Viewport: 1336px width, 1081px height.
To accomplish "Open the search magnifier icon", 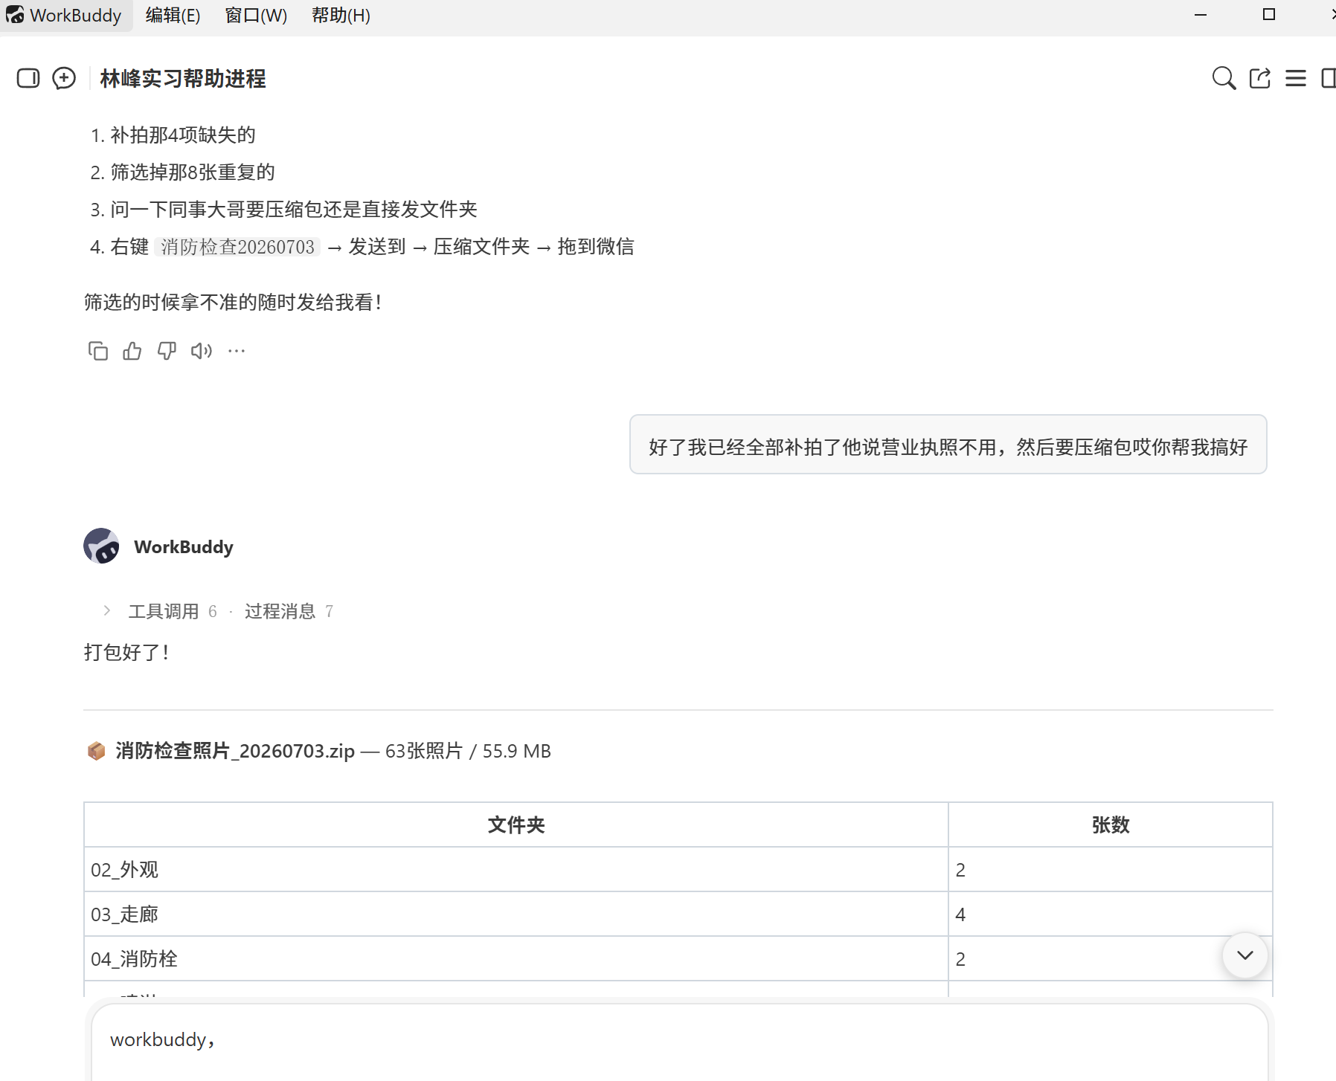I will tap(1224, 78).
